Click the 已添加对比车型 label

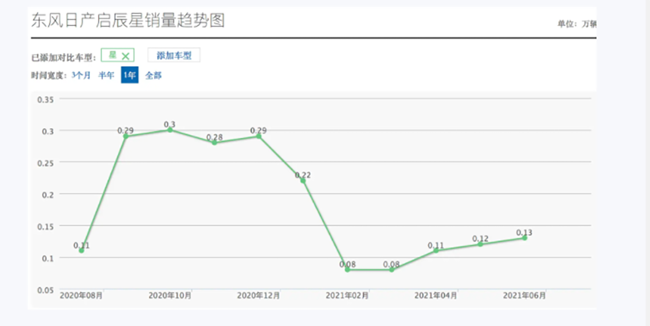tap(64, 57)
